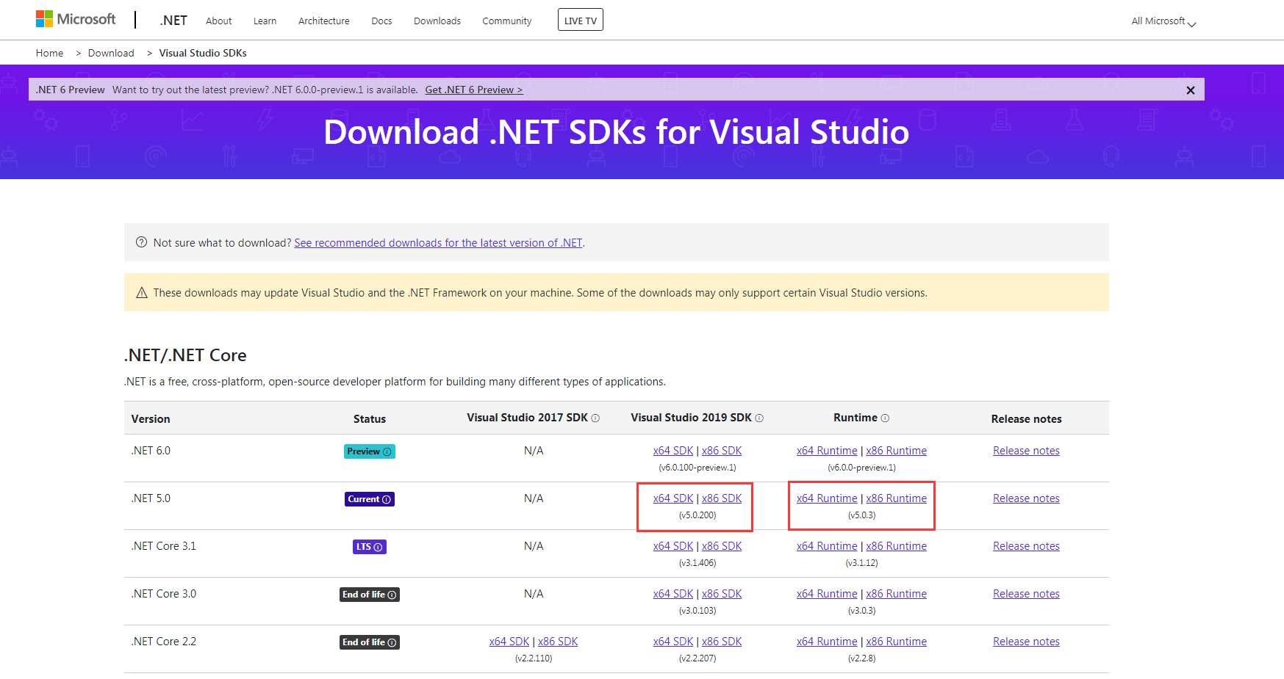Screen dimensions: 1284x679
Task: Go to Home breadcrumb
Action: pos(49,53)
